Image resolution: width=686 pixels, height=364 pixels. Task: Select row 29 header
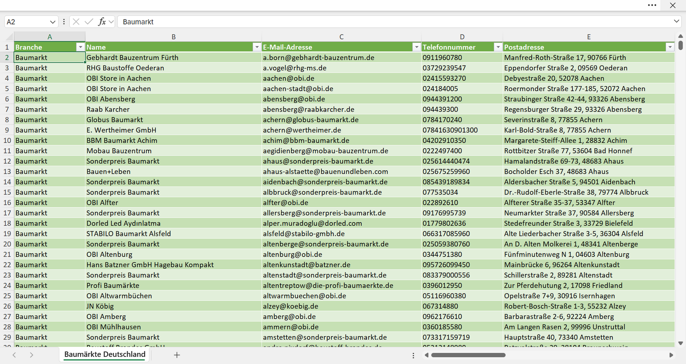click(7, 337)
